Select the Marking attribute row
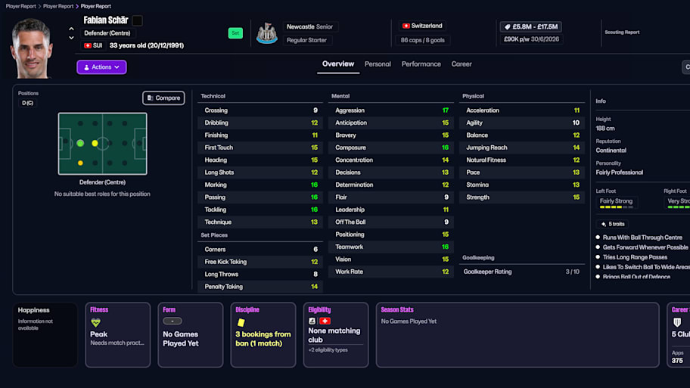The image size is (690, 388). (260, 185)
